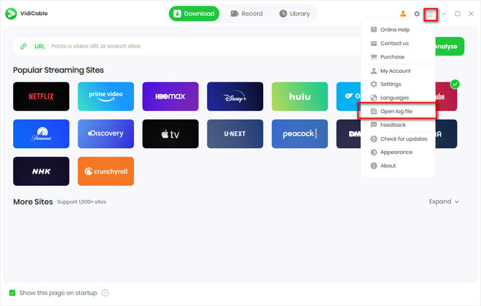This screenshot has height=306, width=481.
Task: Select the Peacock tile
Action: [x=300, y=134]
